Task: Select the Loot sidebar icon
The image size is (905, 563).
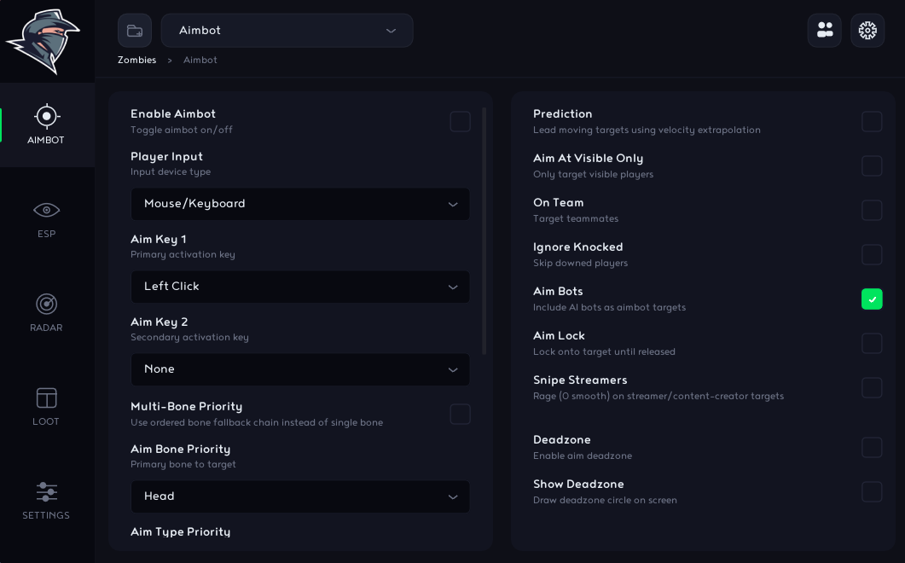Action: 46,398
